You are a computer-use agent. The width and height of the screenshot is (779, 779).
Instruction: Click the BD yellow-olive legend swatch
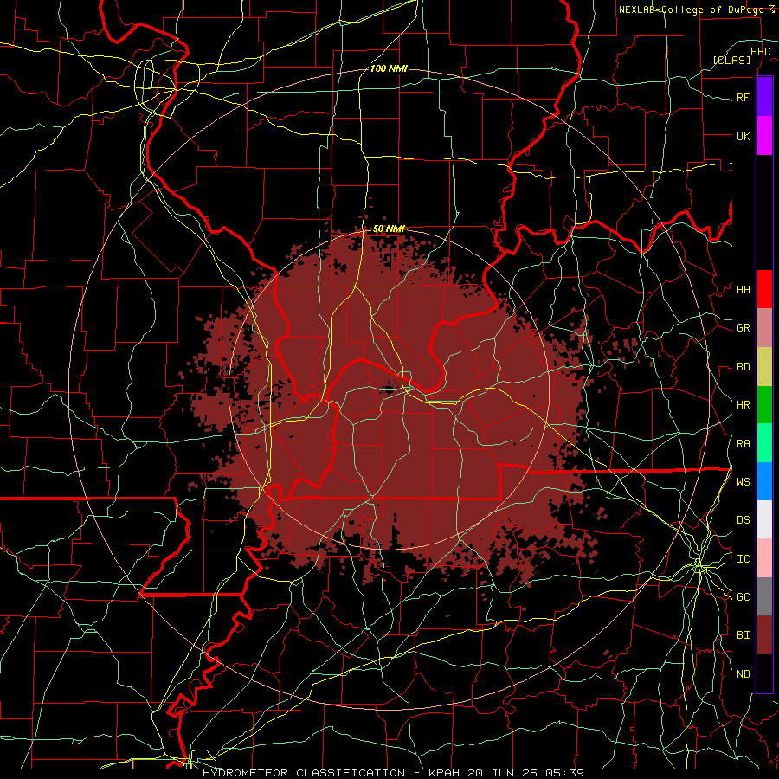click(764, 367)
